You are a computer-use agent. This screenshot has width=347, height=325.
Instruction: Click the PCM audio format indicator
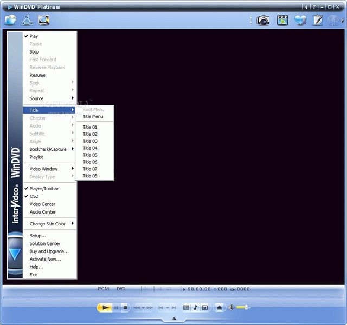click(104, 289)
